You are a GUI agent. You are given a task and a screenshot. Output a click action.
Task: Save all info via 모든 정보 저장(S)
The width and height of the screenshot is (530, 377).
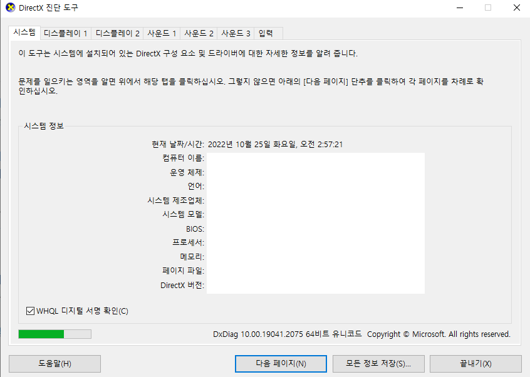(x=378, y=363)
